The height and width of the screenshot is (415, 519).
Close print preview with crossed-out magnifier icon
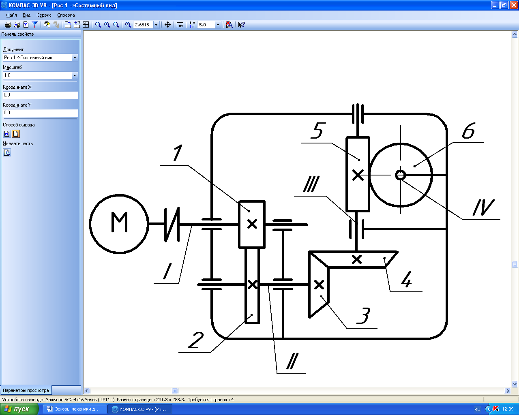[229, 25]
